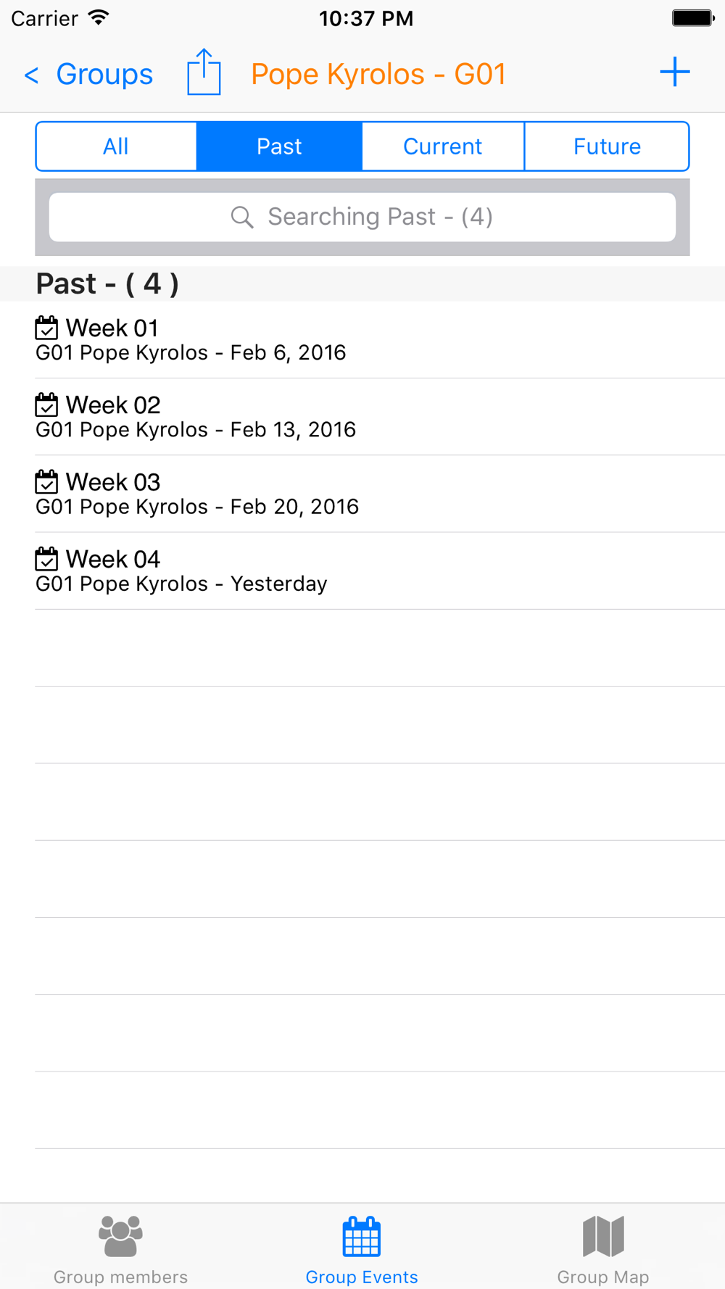Viewport: 725px width, 1289px height.
Task: Select the Pope Kyrolos - G01 title
Action: [x=378, y=74]
